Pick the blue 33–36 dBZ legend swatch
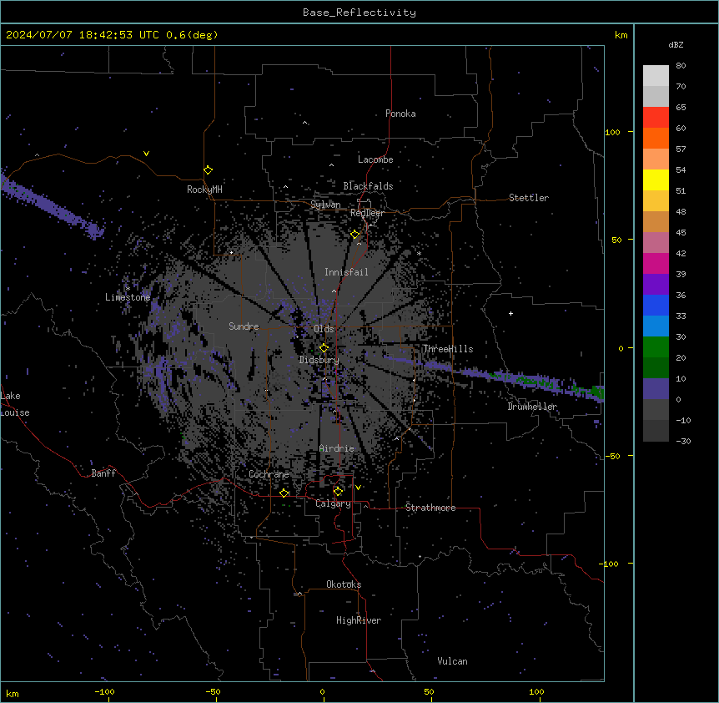719x703 pixels. (x=656, y=305)
